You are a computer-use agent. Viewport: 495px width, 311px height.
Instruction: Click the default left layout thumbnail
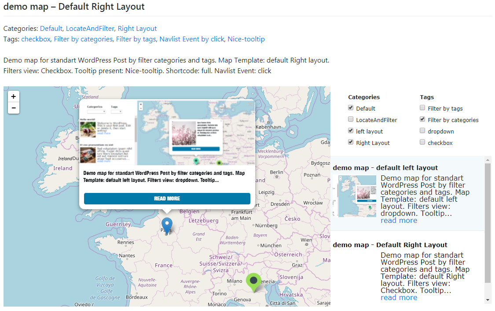[x=354, y=196]
